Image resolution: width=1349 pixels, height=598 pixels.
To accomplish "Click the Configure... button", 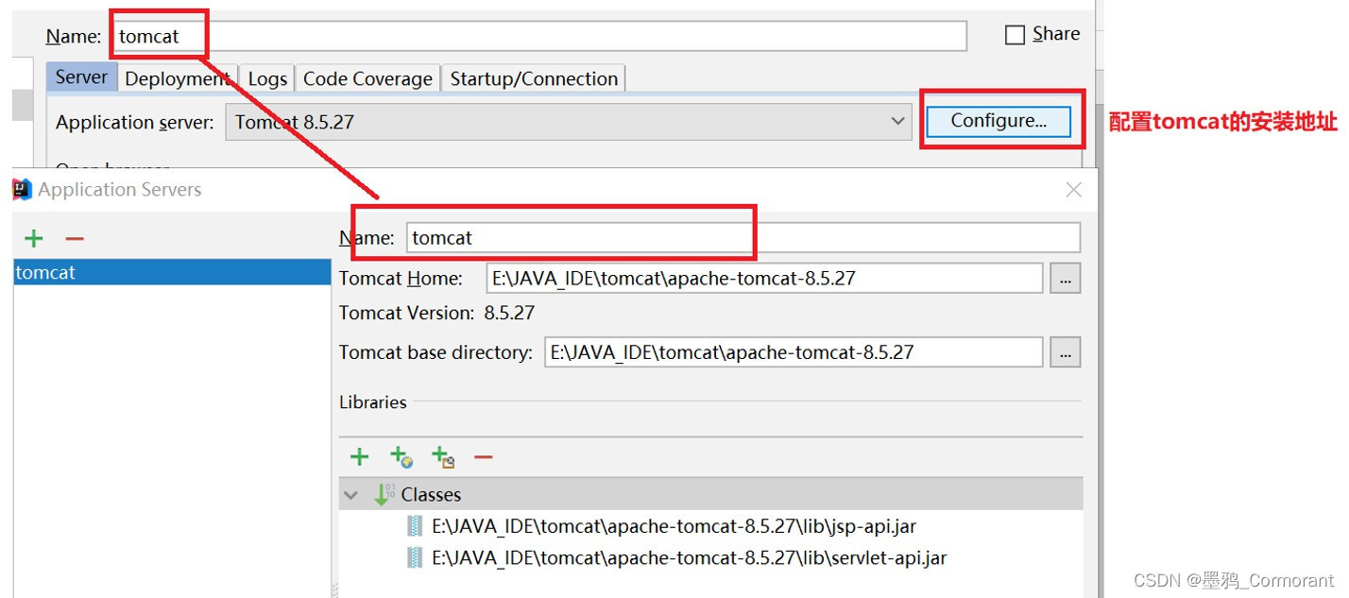I will pos(999,121).
